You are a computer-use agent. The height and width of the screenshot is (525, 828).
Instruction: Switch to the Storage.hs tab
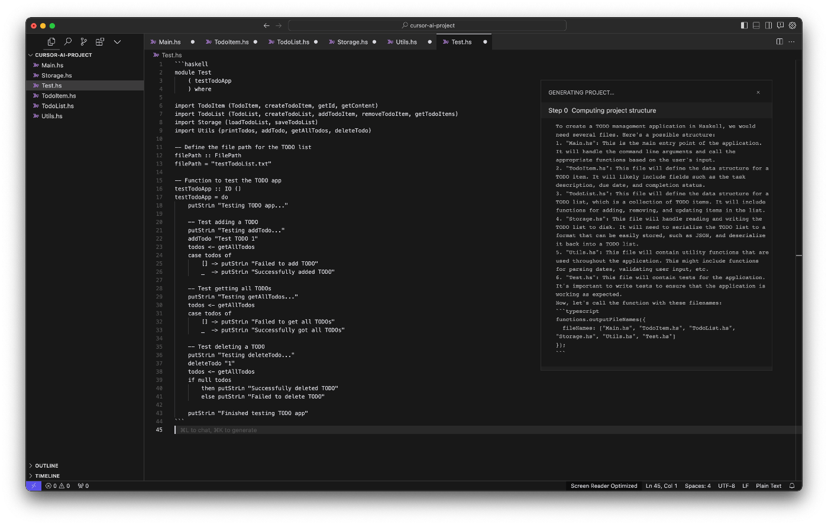(x=352, y=42)
